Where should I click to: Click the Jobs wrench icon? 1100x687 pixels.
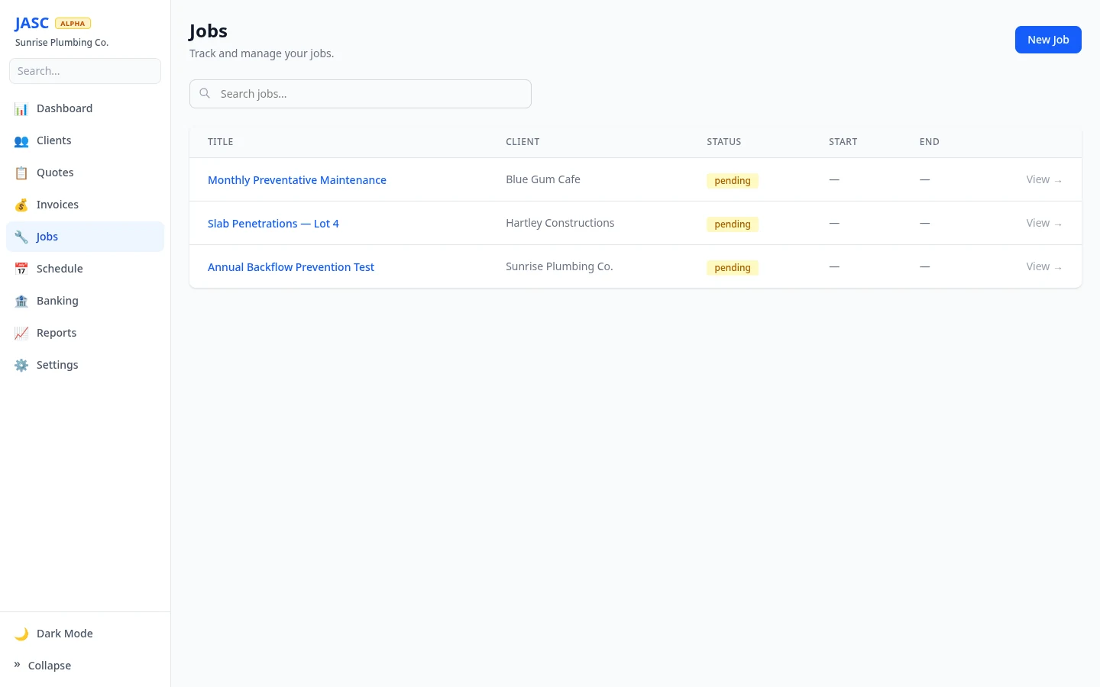[21, 237]
